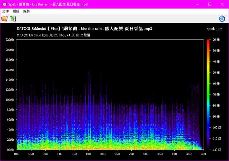Open the 文件 menu
Viewport: 229px width, 161px height.
pyautogui.click(x=5, y=11)
